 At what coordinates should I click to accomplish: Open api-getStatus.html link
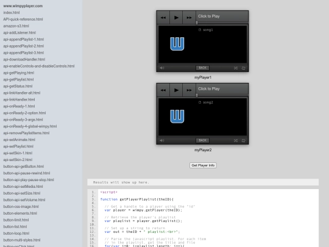[18, 86]
